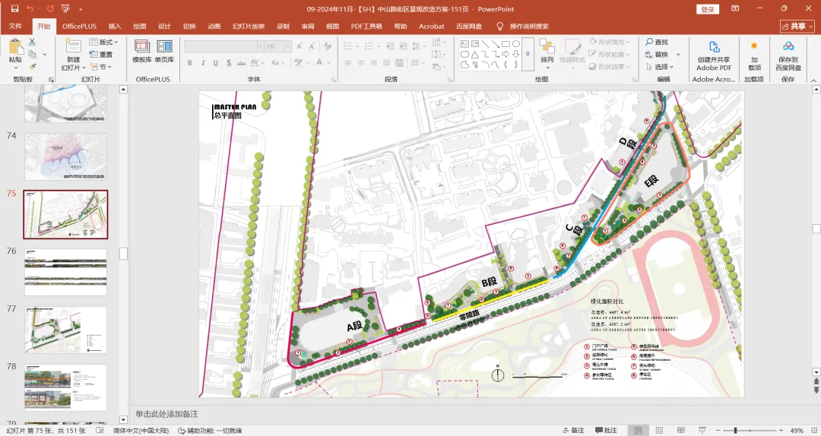Open the 形状轮廓 shape outline dropdown
This screenshot has width=821, height=436.
[x=610, y=55]
